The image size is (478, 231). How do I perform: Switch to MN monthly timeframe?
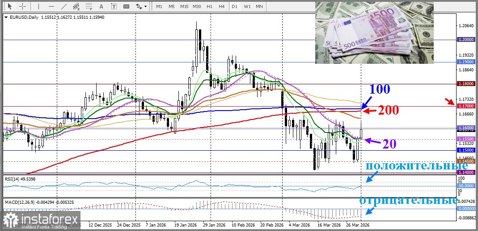click(x=259, y=6)
